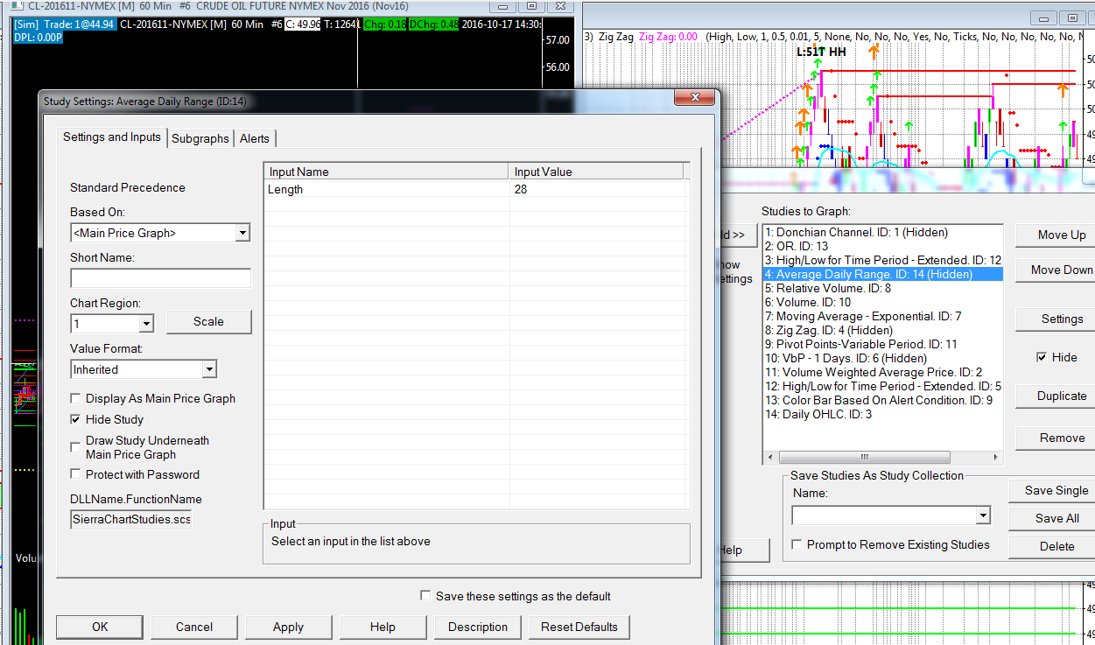This screenshot has height=645, width=1095.
Task: Select the Daily OHLC study
Action: click(882, 414)
